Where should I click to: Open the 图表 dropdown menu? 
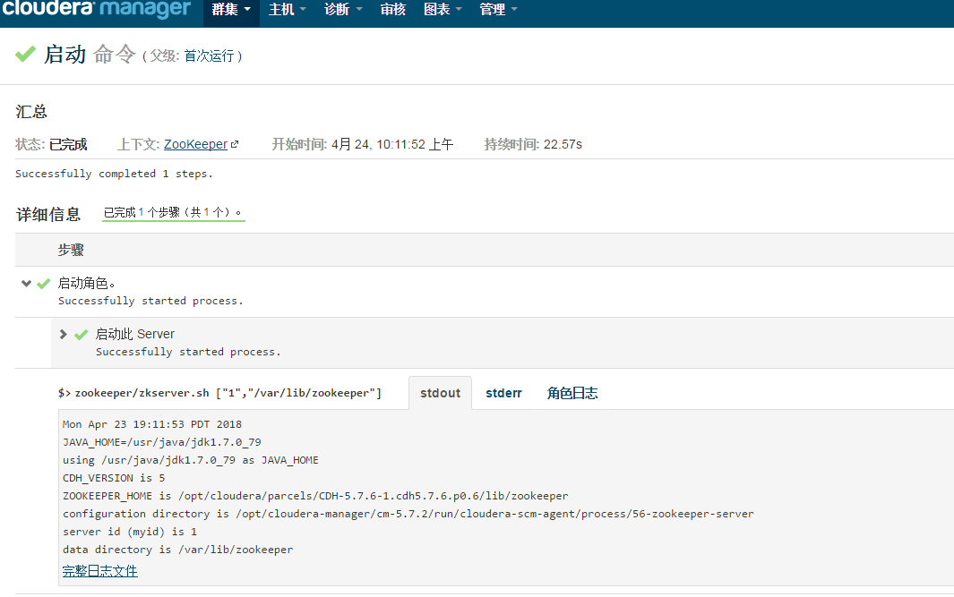coord(443,10)
